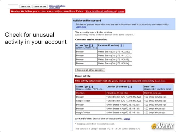176x132 pixels.
Task: Select the highlighted Poland unknown access row
Action: pos(124,93)
